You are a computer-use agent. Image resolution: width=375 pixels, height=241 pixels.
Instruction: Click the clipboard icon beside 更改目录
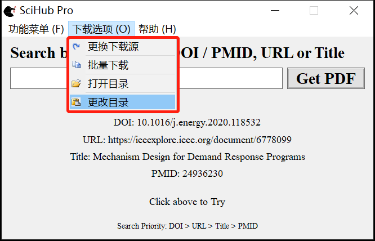76,102
